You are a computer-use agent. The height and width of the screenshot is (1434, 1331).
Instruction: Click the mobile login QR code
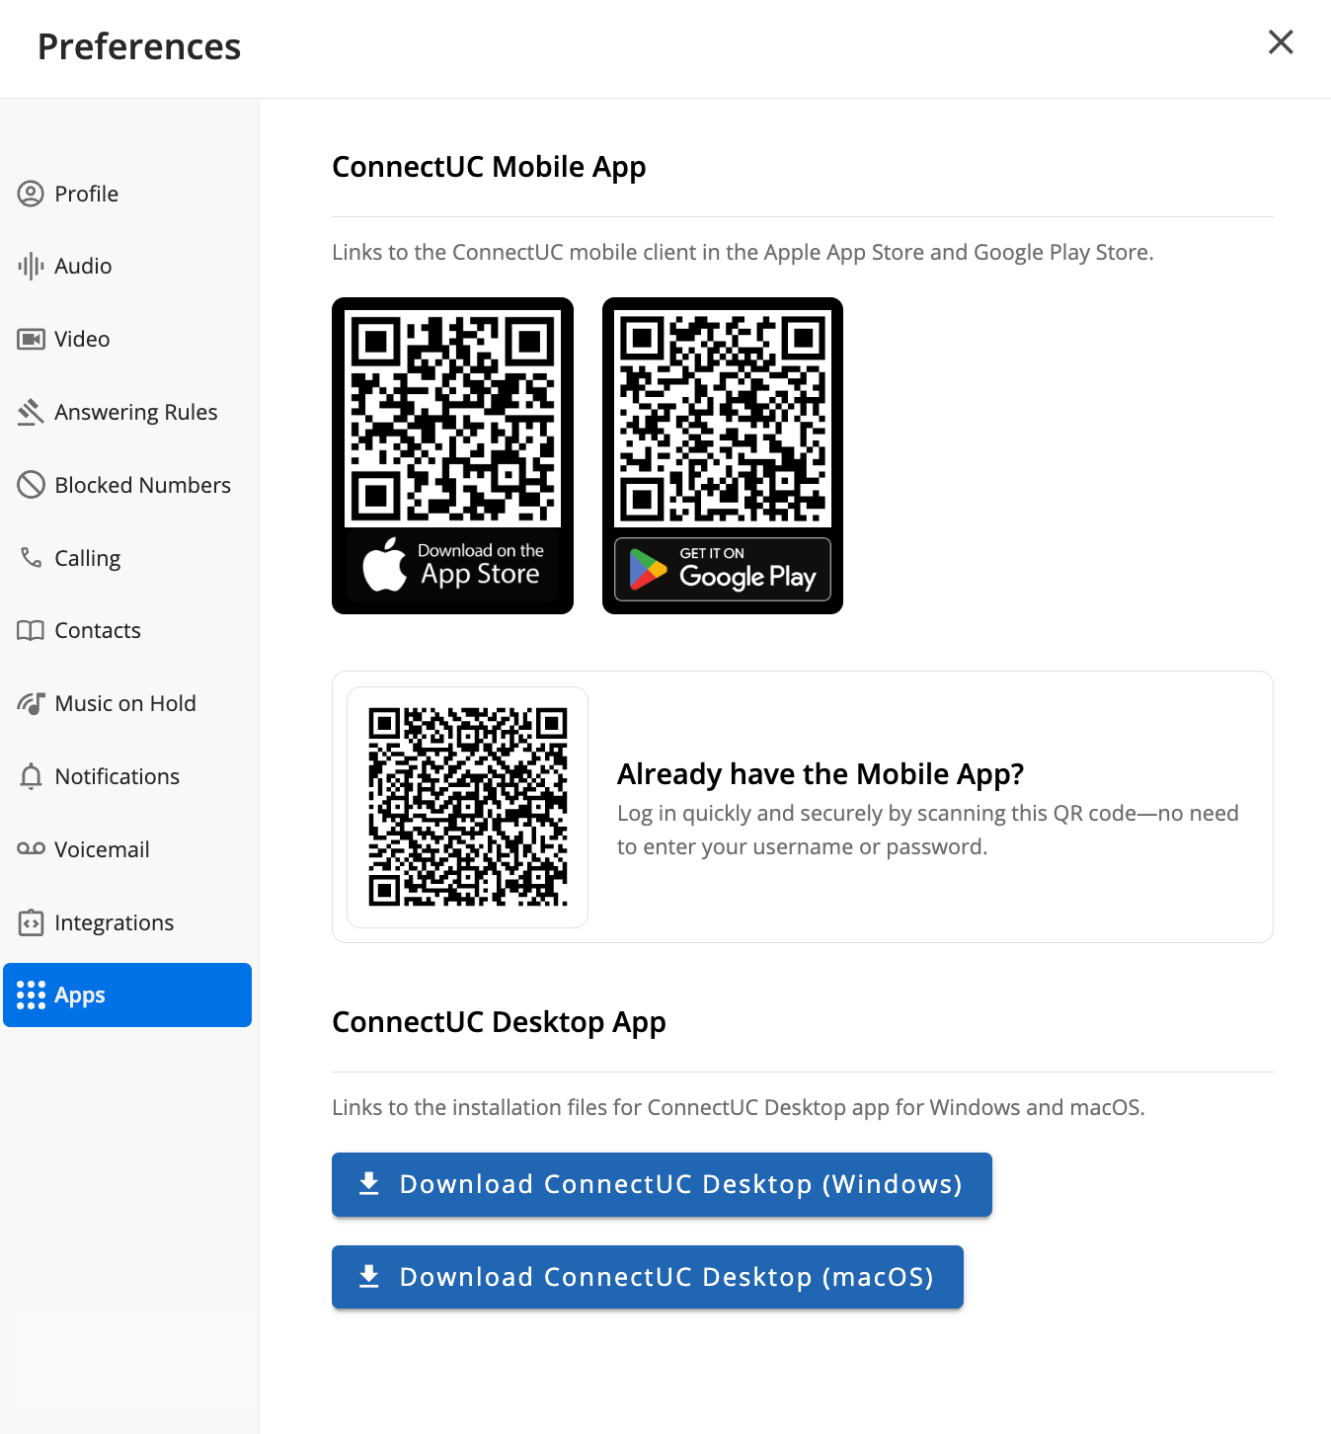tap(468, 807)
